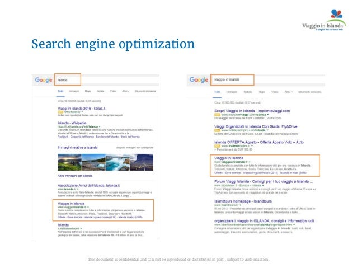357x268 pixels.
Task: Select the Tutti tab in right results
Action: tap(217, 92)
